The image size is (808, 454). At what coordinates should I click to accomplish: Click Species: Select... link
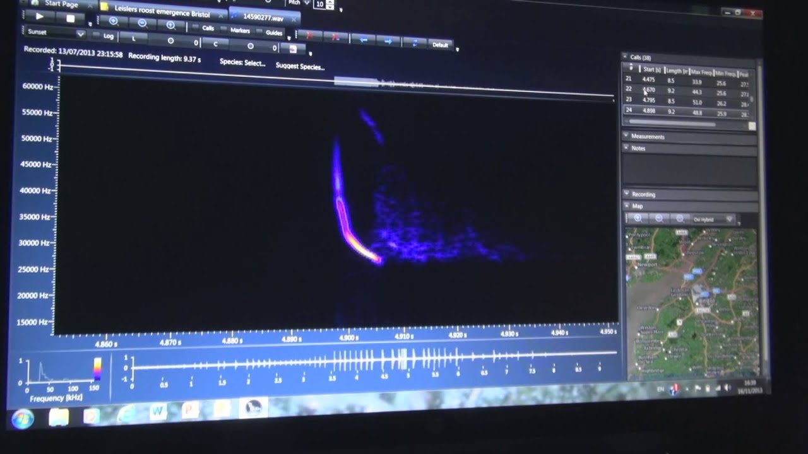click(242, 62)
